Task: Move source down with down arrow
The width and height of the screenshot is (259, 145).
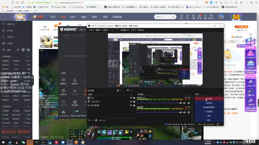Action: click(x=104, y=120)
